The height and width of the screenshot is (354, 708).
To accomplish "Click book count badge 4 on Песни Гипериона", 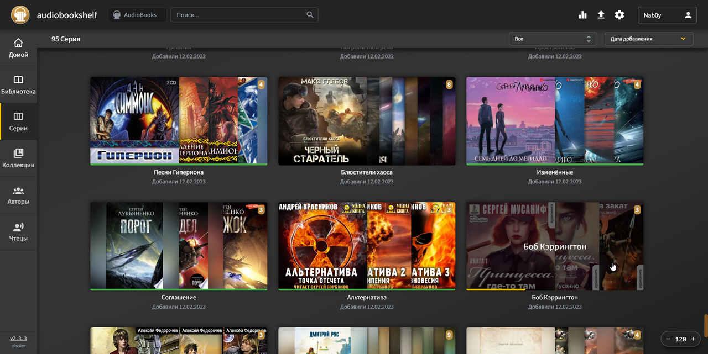I will point(261,84).
